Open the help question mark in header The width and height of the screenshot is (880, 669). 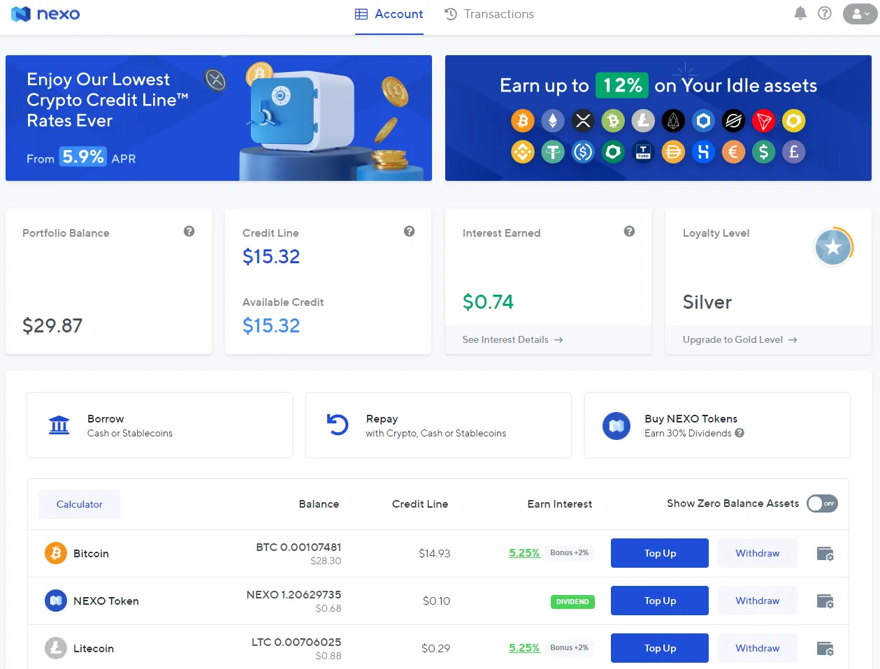pyautogui.click(x=825, y=13)
